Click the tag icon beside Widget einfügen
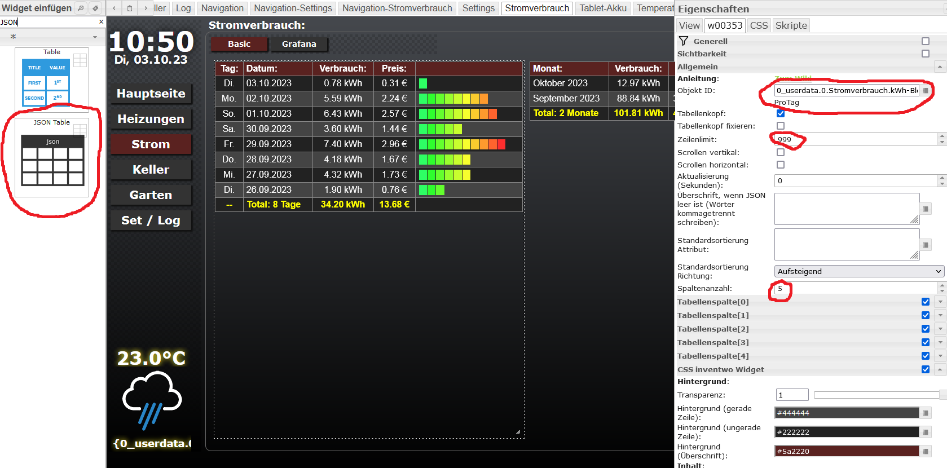Screen dimensions: 947x468 [95, 8]
